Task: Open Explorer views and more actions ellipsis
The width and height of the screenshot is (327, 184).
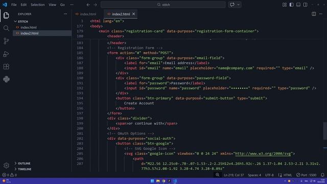Action: click(x=65, y=14)
